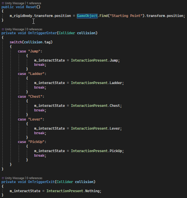Click InteractionPresent on the .Jump assignment line
This screenshot has width=187, height=198.
pyautogui.click(x=89, y=60)
